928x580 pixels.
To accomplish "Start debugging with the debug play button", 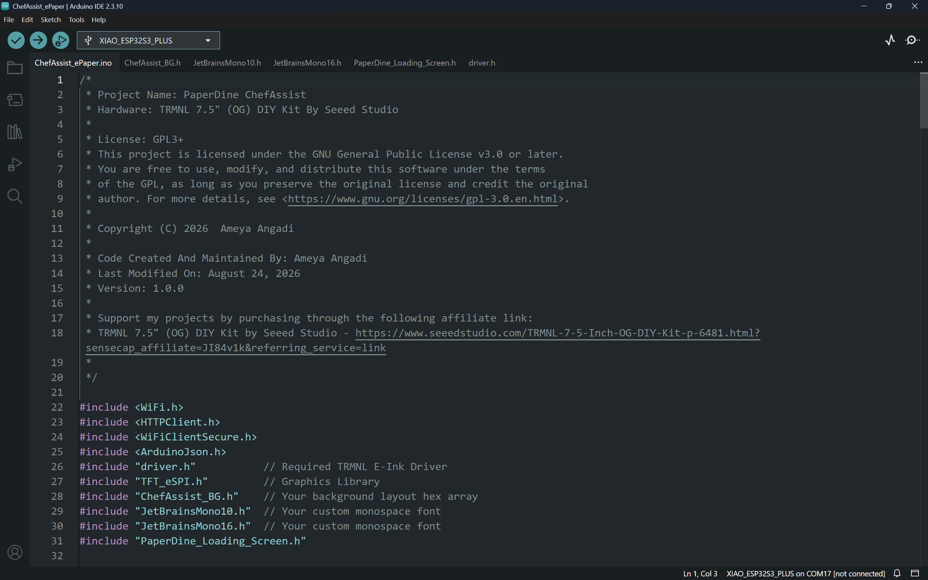I will (x=61, y=40).
